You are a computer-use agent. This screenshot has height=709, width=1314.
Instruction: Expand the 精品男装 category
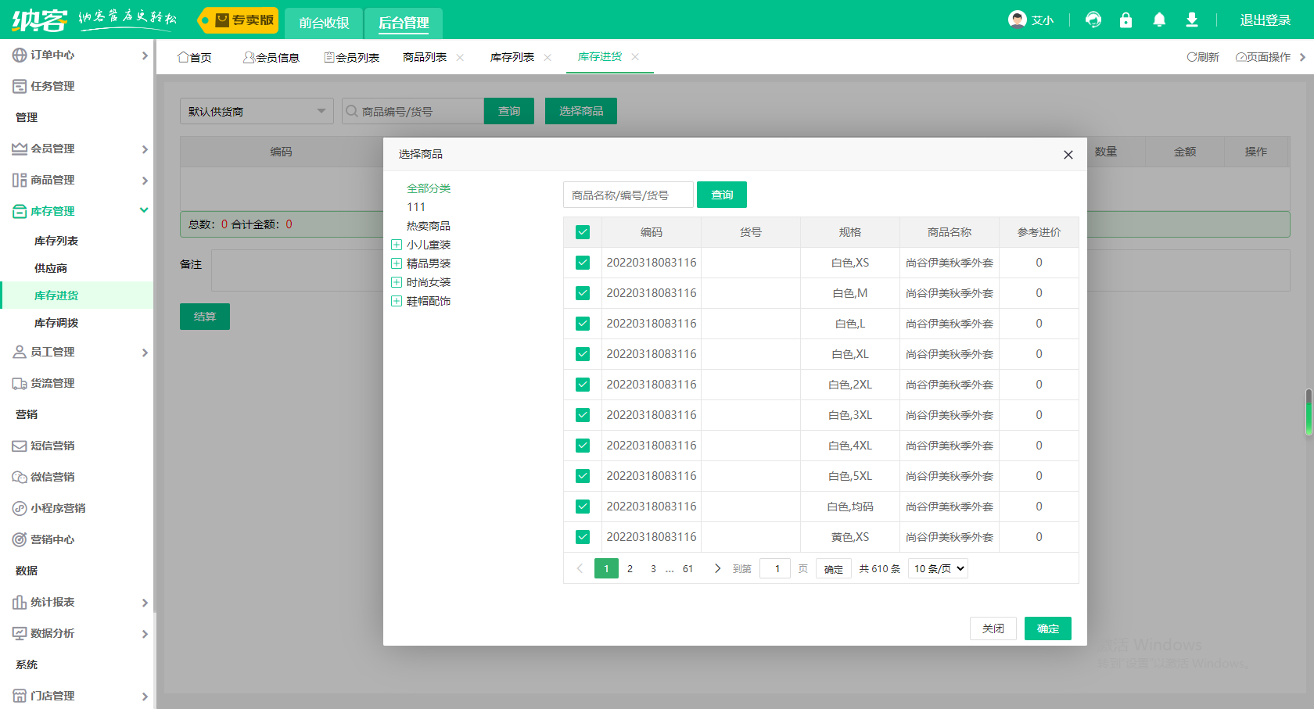(397, 263)
